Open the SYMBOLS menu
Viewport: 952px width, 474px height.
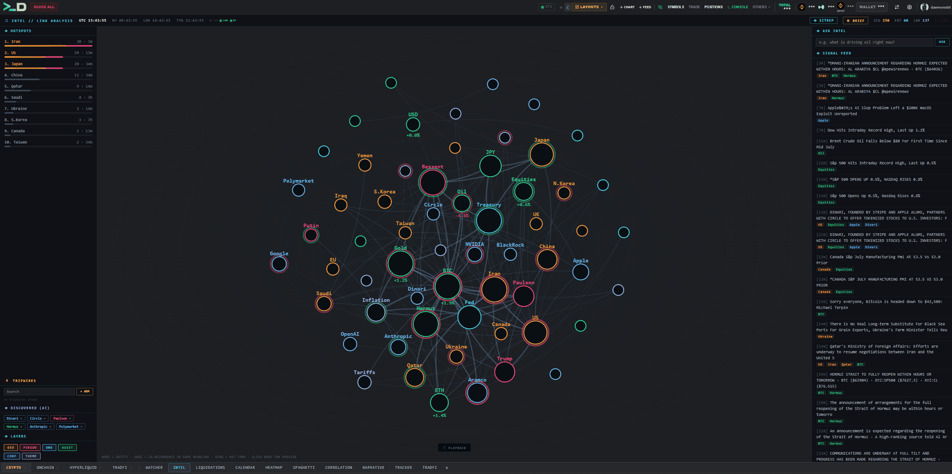coord(675,7)
